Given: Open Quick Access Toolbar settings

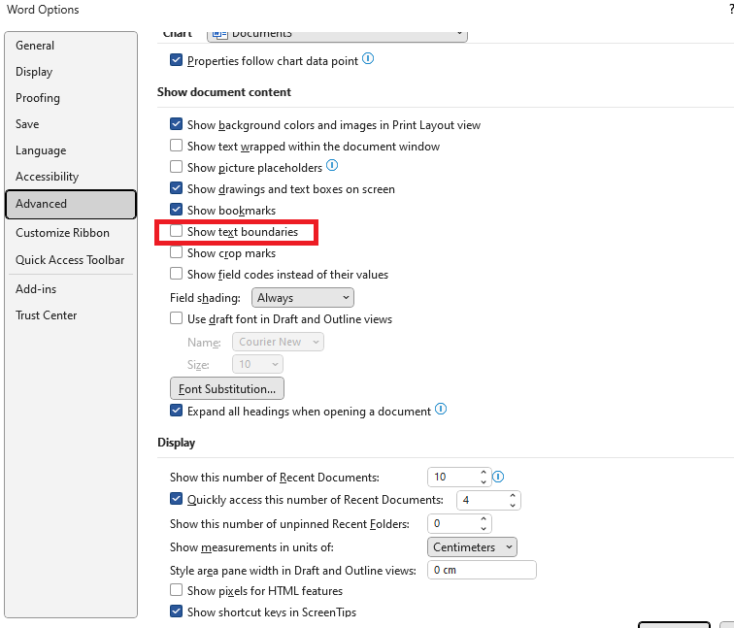Looking at the screenshot, I should [71, 260].
